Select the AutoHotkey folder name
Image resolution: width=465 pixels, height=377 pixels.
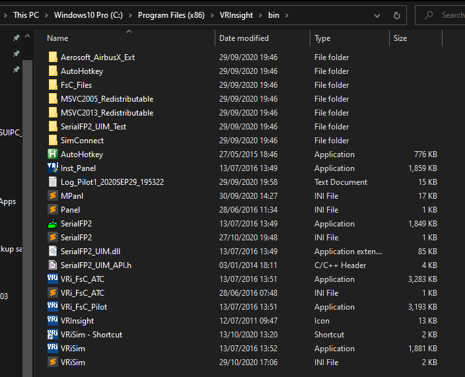tap(82, 71)
